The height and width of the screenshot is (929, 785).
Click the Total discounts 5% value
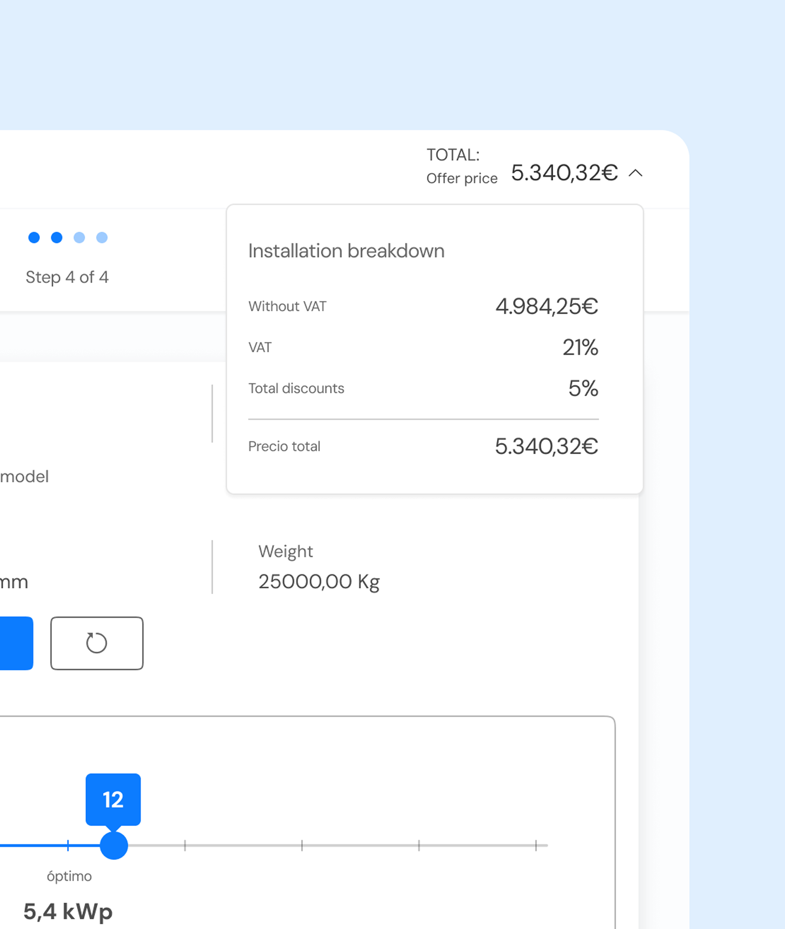pos(583,388)
